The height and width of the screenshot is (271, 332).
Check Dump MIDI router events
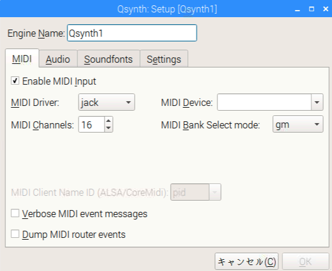[x=15, y=234]
